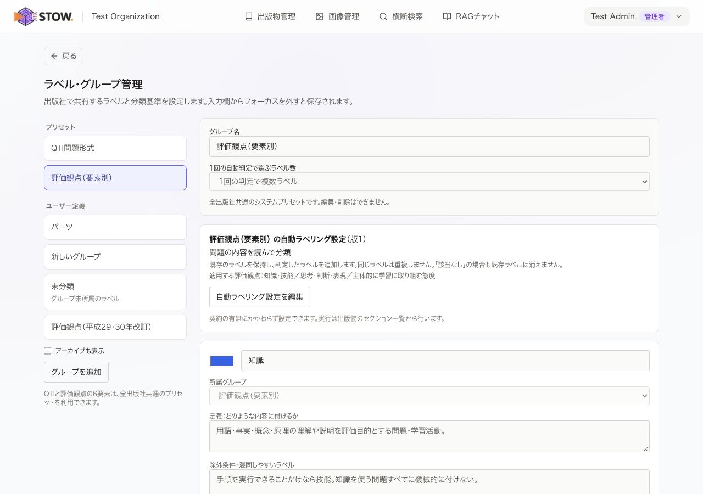
Task: Click the 除外条件・混同しやすいラベル textarea
Action: coord(429,482)
